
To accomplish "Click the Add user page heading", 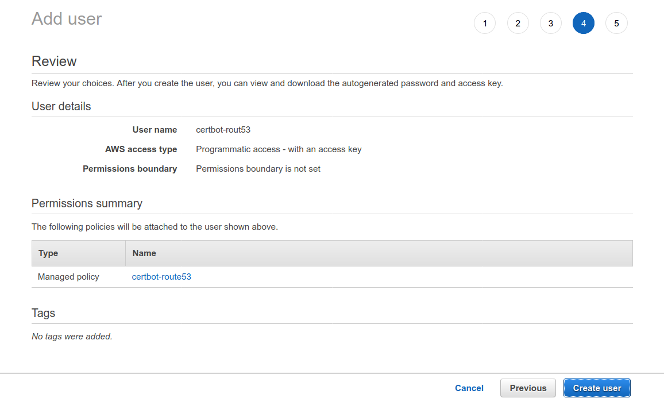I will point(67,19).
